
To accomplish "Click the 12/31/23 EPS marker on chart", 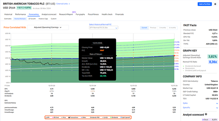I will click(x=52, y=58).
